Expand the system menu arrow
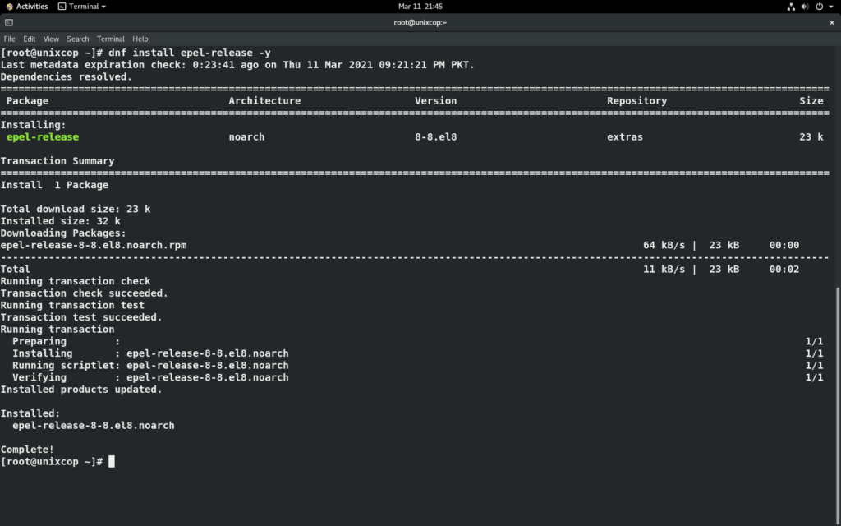 pos(831,7)
